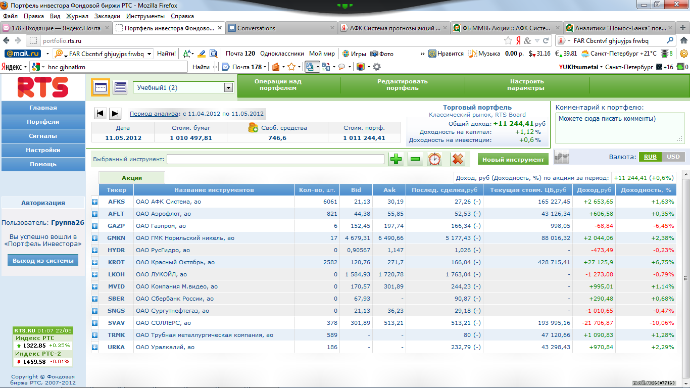Reload the page with the refresh icon
This screenshot has height=388, width=690.
[546, 40]
